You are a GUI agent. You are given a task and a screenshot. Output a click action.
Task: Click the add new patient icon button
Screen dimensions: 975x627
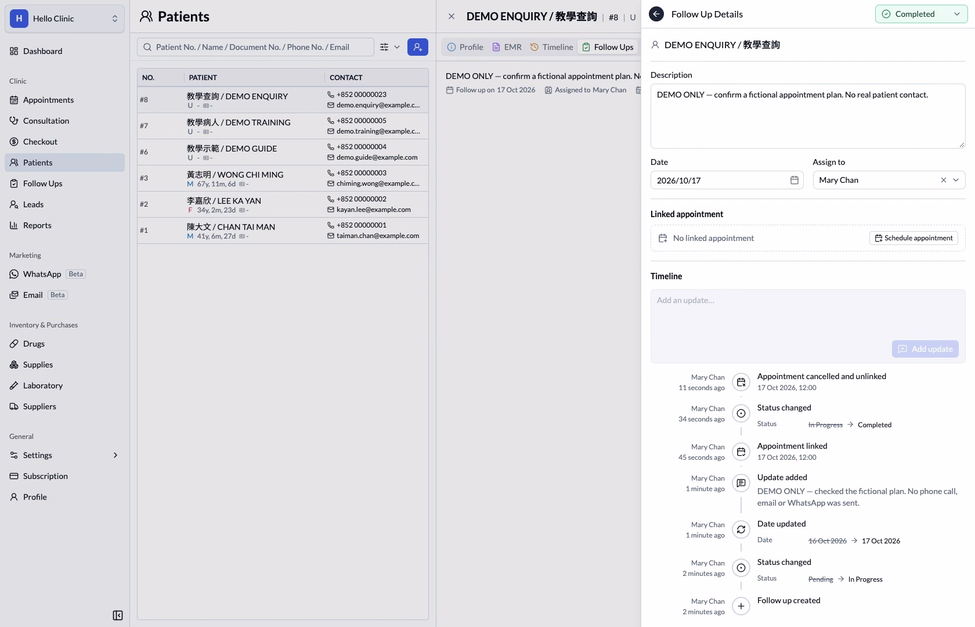tap(418, 47)
